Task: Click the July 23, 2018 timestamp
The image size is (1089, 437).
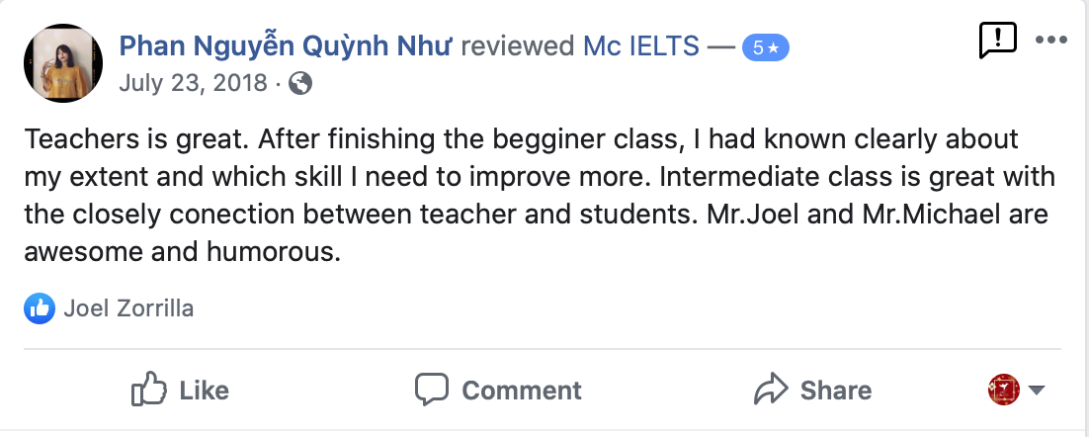Action: point(193,83)
